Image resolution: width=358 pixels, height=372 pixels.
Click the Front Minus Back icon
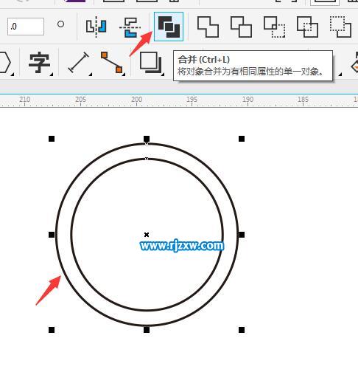click(341, 27)
